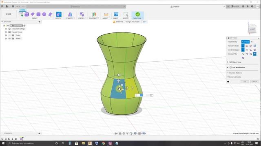Click the Inspect measure icon
261x146 pixels.
tap(106, 14)
